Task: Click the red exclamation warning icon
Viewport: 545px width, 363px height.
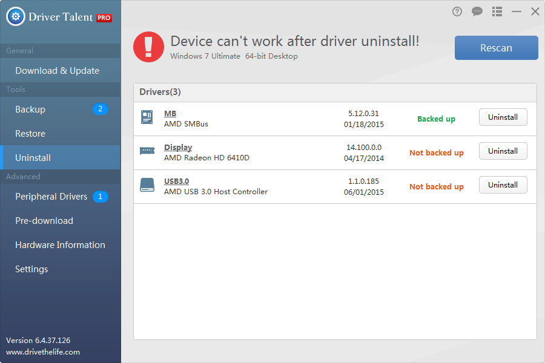Action: click(x=148, y=47)
